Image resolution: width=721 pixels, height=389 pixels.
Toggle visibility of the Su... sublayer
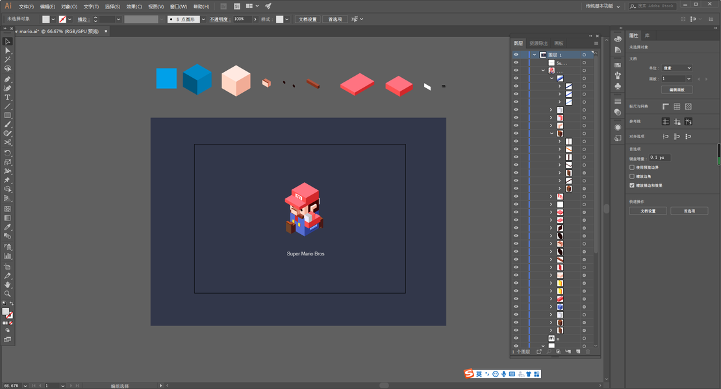516,62
